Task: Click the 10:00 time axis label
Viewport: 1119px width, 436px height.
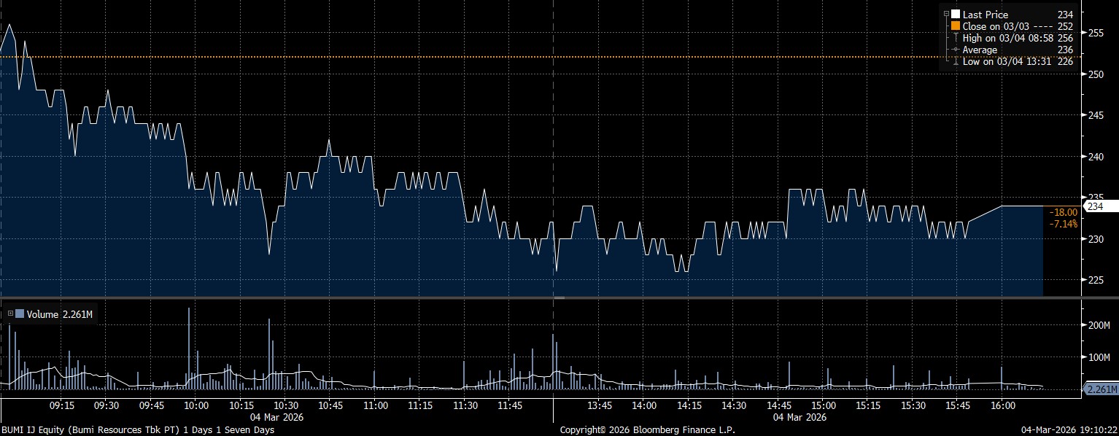Action: (197, 405)
